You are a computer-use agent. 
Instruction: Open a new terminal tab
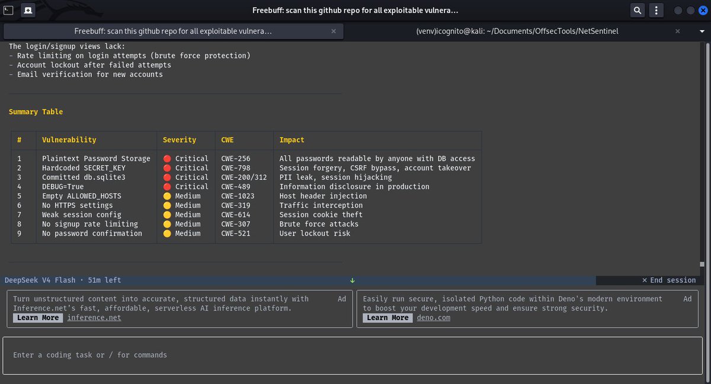pyautogui.click(x=28, y=10)
